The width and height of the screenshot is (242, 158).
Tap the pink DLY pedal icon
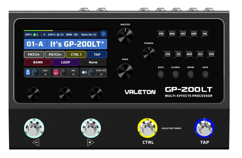click(56, 72)
